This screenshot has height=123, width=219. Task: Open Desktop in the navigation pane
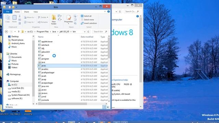click(x=15, y=37)
